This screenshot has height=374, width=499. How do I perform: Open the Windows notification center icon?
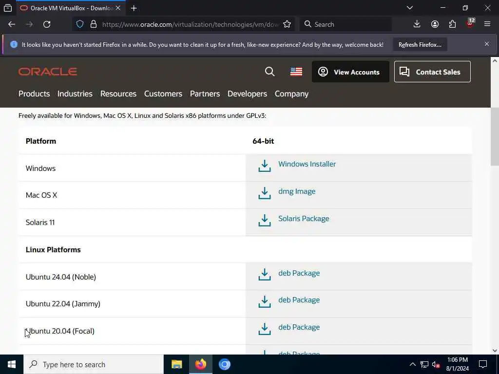pyautogui.click(x=483, y=364)
